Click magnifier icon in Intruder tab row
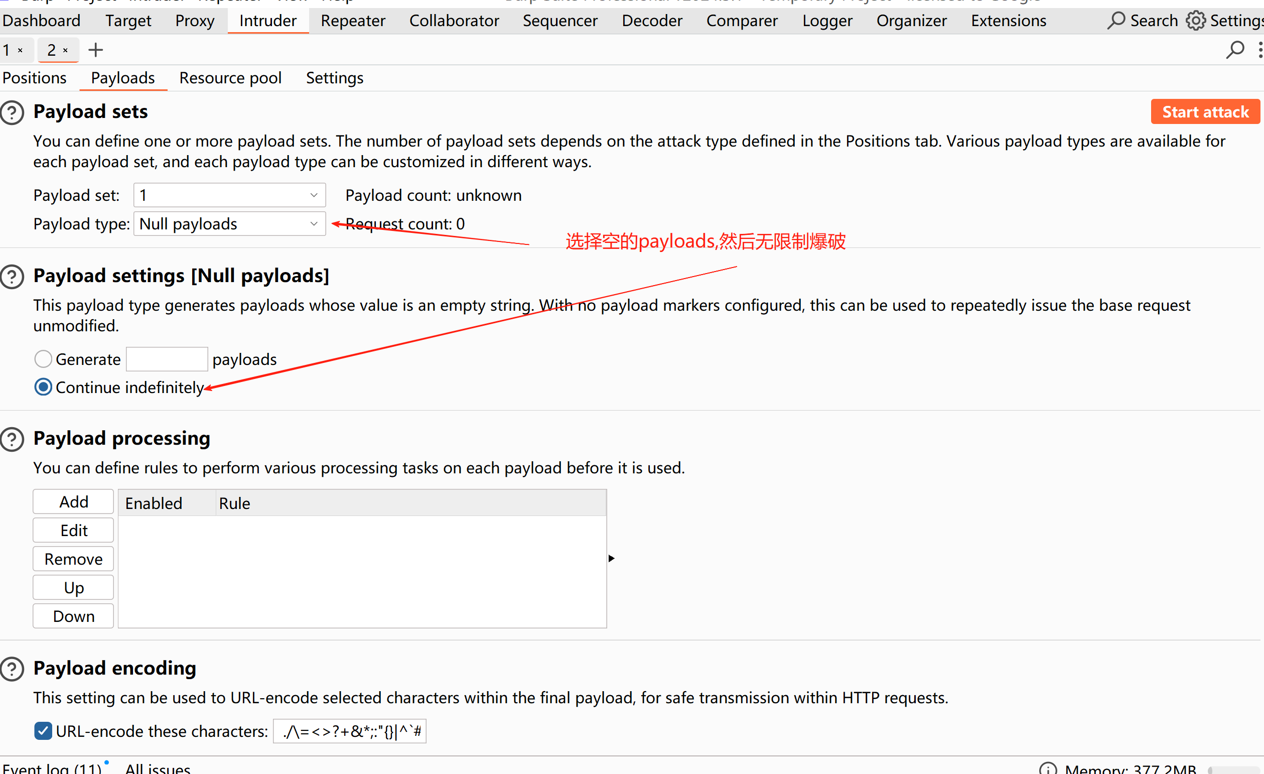 (x=1235, y=50)
